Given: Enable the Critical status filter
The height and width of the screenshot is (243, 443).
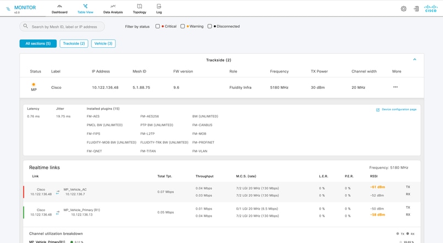Looking at the screenshot, I should [x=158, y=26].
